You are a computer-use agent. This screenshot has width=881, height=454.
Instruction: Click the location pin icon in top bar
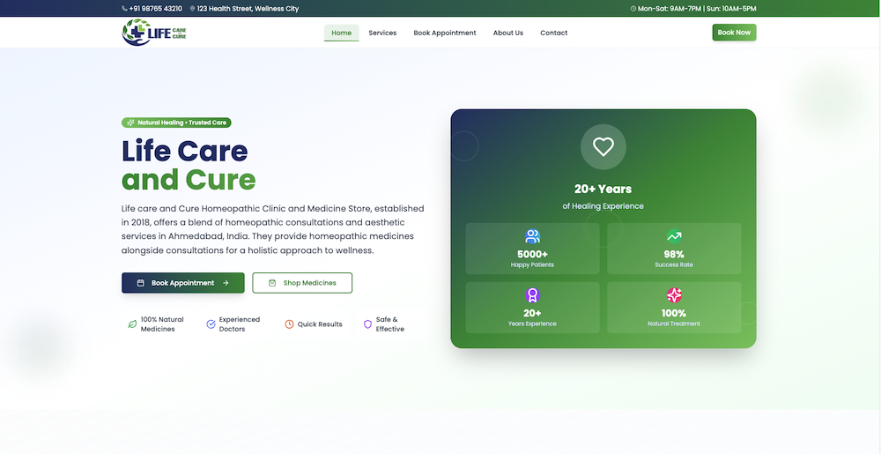pos(193,9)
